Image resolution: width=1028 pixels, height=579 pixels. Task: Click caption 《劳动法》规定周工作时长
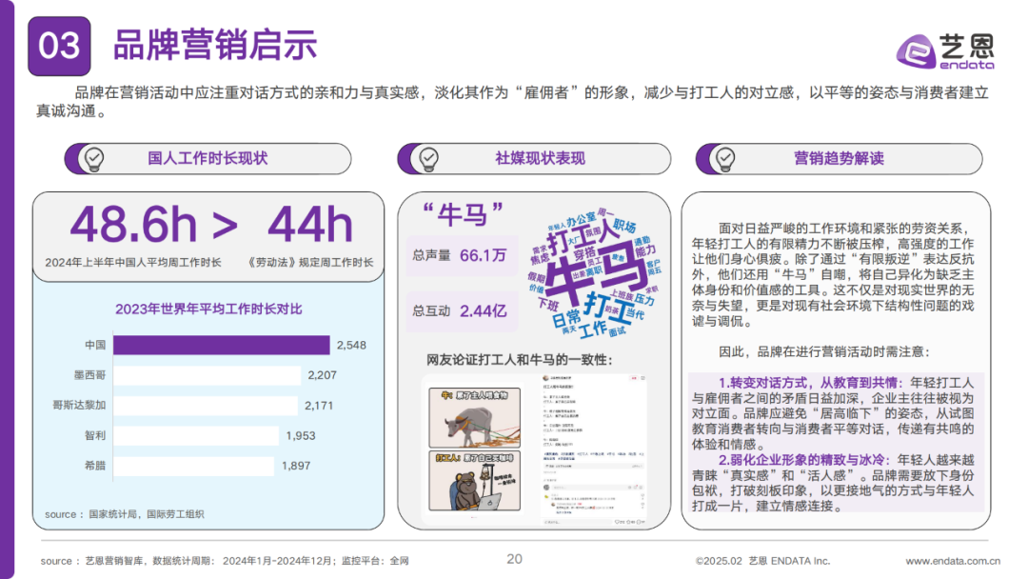point(310,262)
